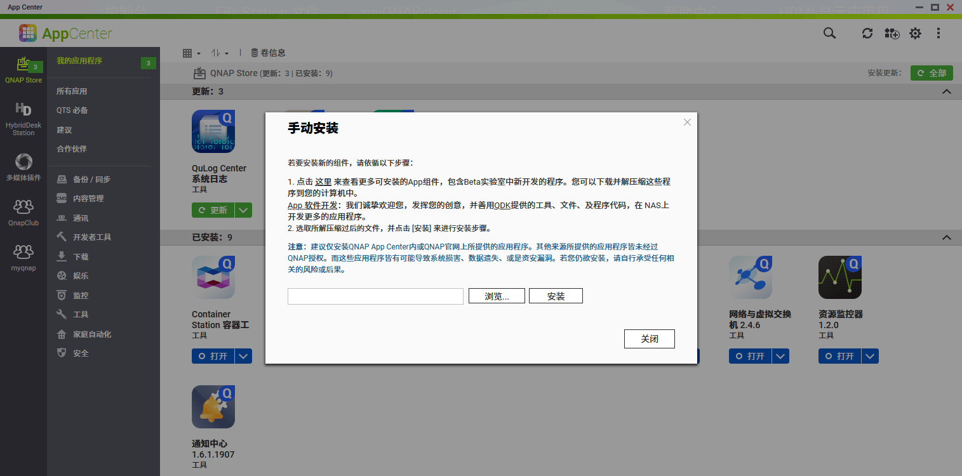Viewport: 962px width, 476px height.
Task: Open the 通讯 category
Action: tap(72, 218)
